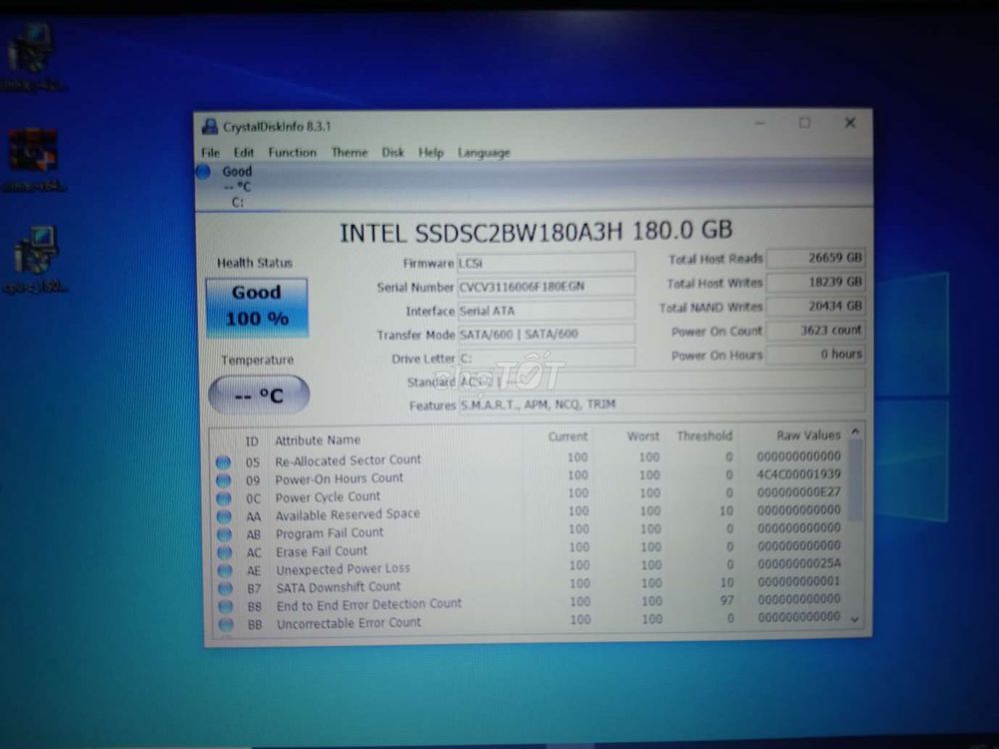Select the Uncorrectable Error Count attribute name
This screenshot has height=749, width=999.
pyautogui.click(x=349, y=623)
